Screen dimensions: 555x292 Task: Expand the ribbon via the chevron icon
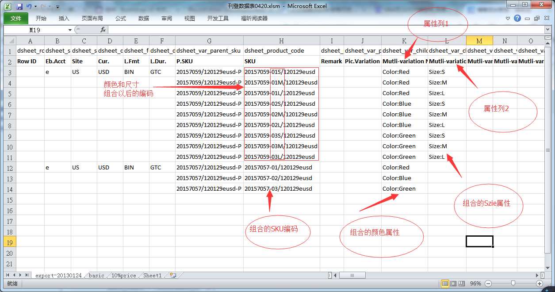point(508,18)
